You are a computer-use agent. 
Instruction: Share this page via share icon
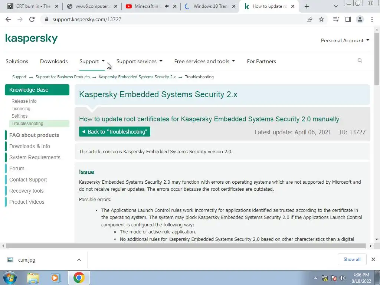coord(309,19)
